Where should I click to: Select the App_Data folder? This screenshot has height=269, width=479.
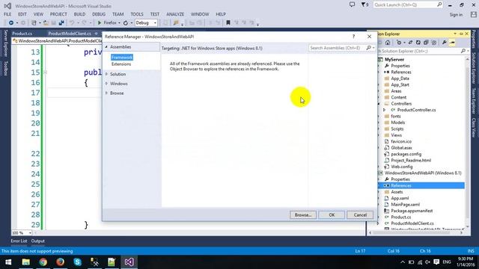400,78
